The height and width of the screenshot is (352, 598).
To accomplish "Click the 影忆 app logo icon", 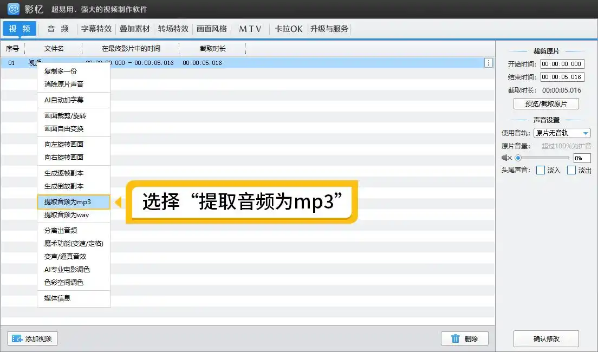I will [x=14, y=9].
